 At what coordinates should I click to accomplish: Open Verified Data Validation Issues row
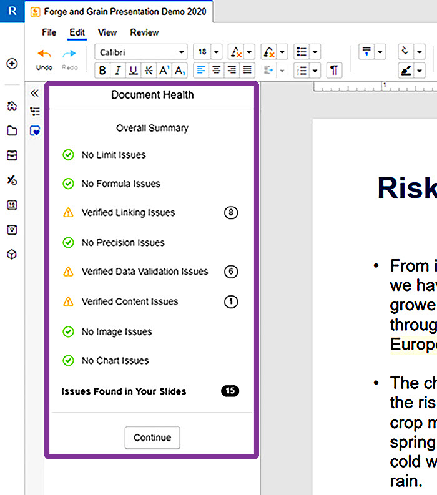click(x=151, y=272)
